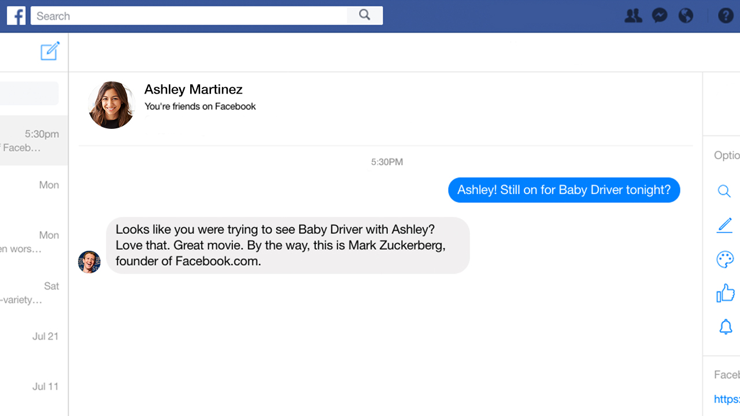Open notification settings bell icon
Image resolution: width=740 pixels, height=416 pixels.
pos(726,327)
